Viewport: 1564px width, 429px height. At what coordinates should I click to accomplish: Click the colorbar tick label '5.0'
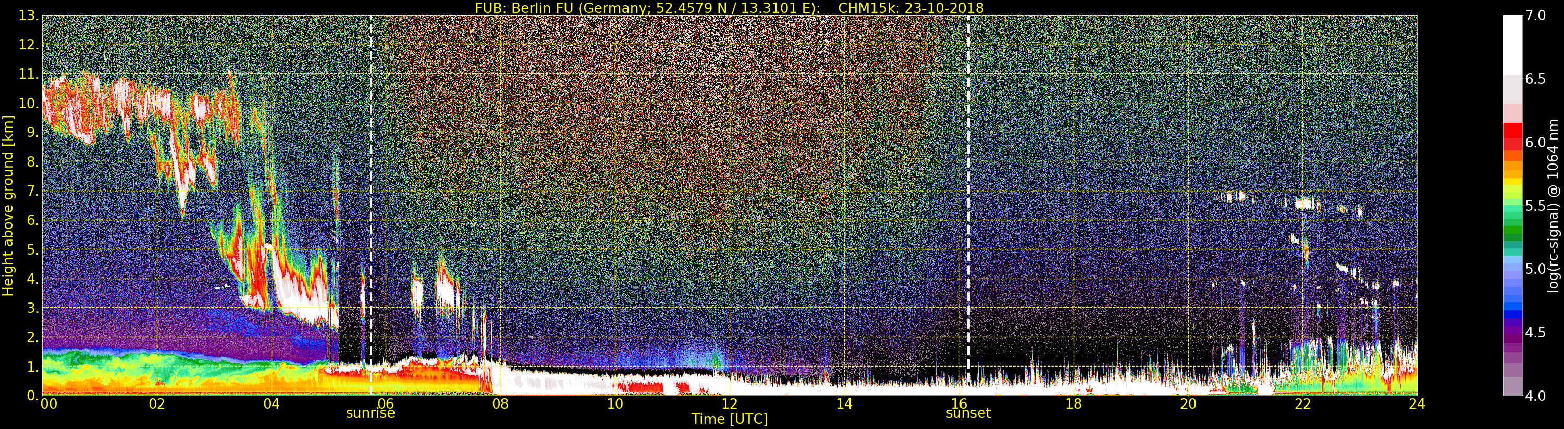click(x=1535, y=269)
